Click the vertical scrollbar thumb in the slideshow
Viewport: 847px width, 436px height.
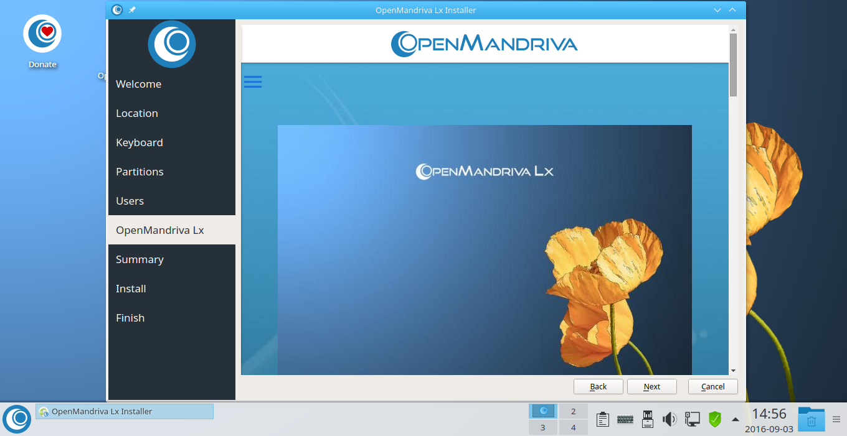coord(733,65)
